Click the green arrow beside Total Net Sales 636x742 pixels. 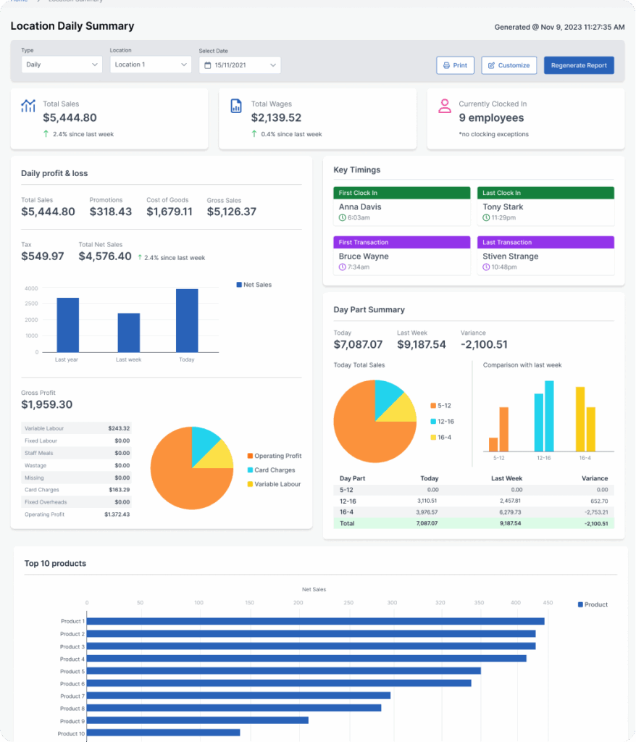[x=139, y=257]
